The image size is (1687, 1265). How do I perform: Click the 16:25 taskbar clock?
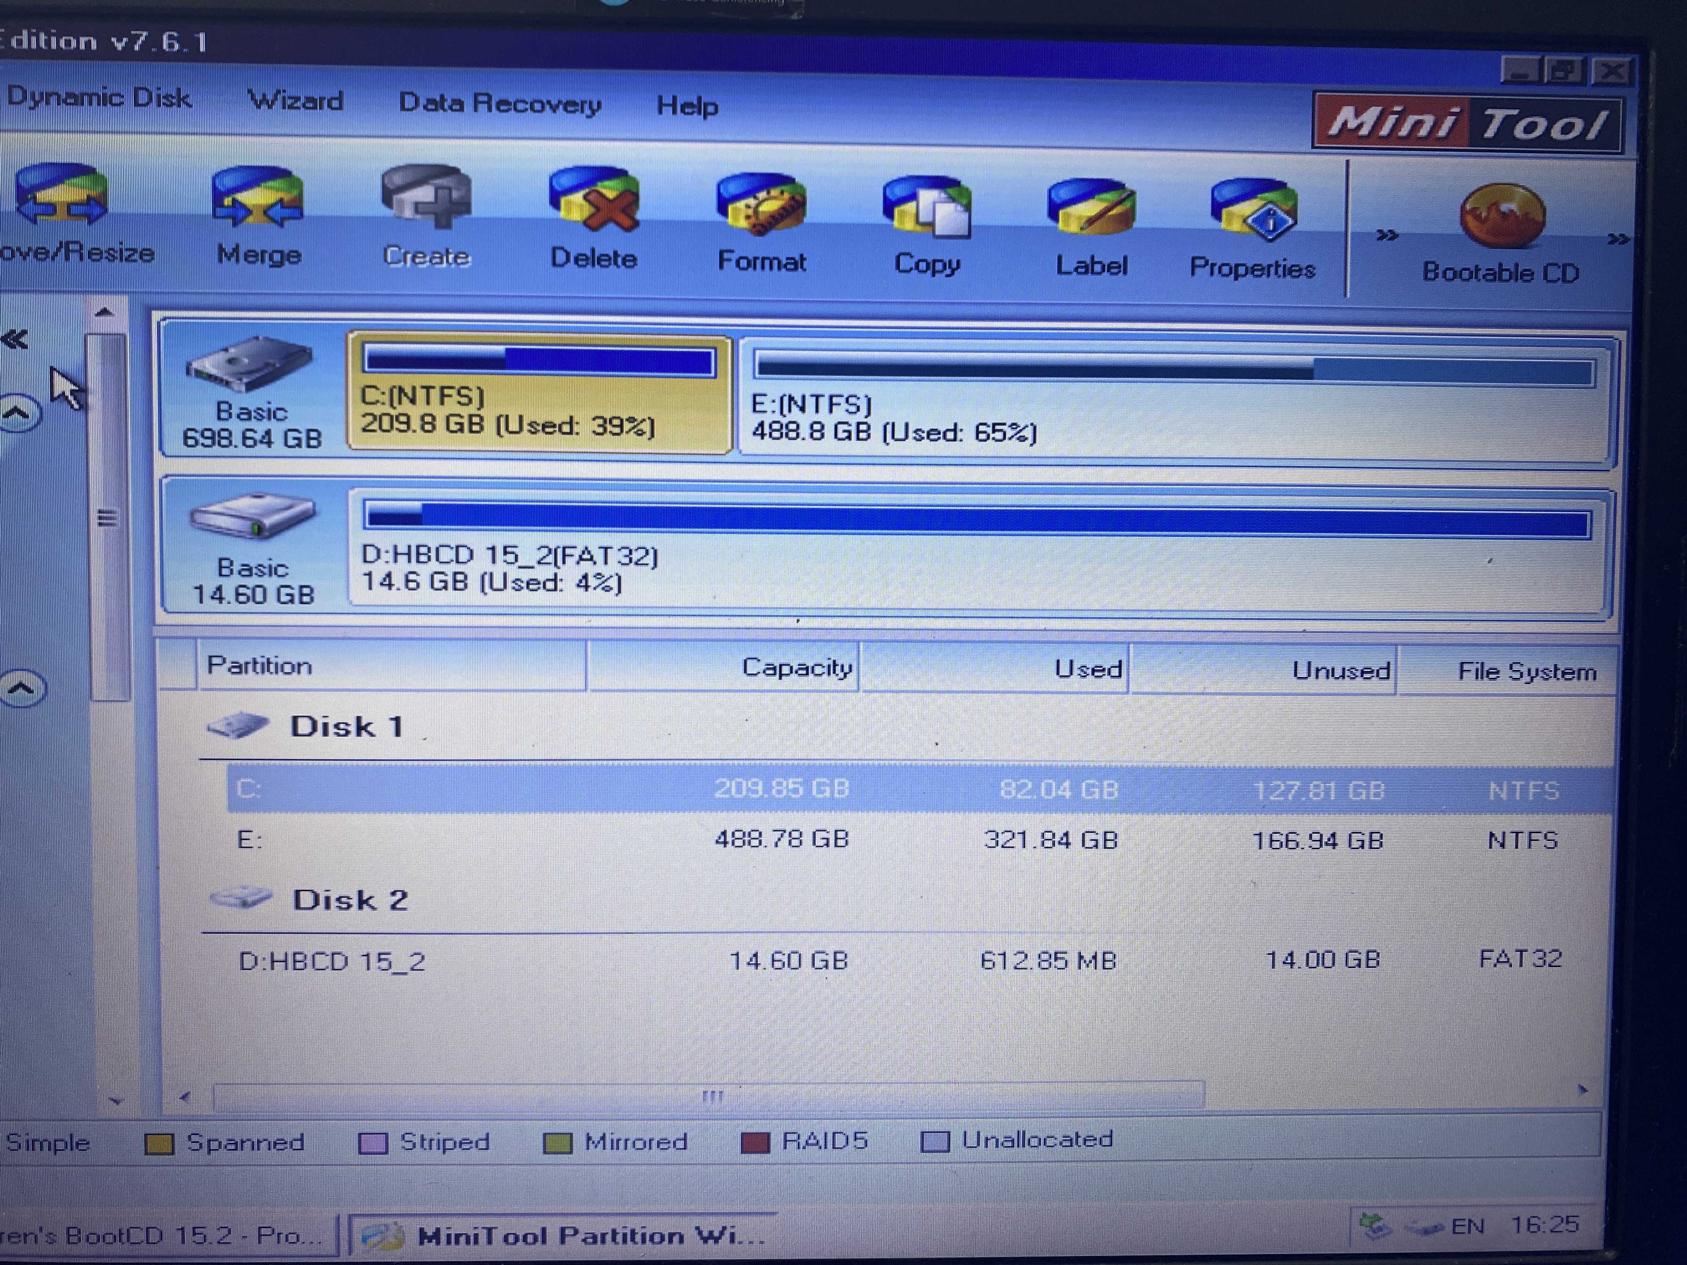point(1545,1224)
